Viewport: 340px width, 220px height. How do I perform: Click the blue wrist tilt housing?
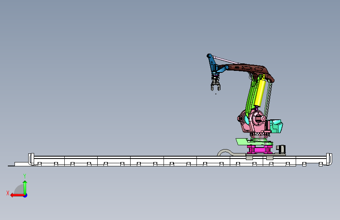214,64
